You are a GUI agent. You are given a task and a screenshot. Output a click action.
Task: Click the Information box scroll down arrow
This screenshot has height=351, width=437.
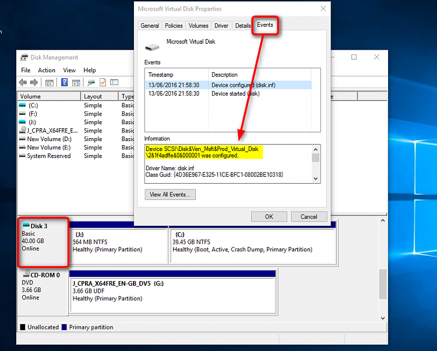(x=315, y=178)
